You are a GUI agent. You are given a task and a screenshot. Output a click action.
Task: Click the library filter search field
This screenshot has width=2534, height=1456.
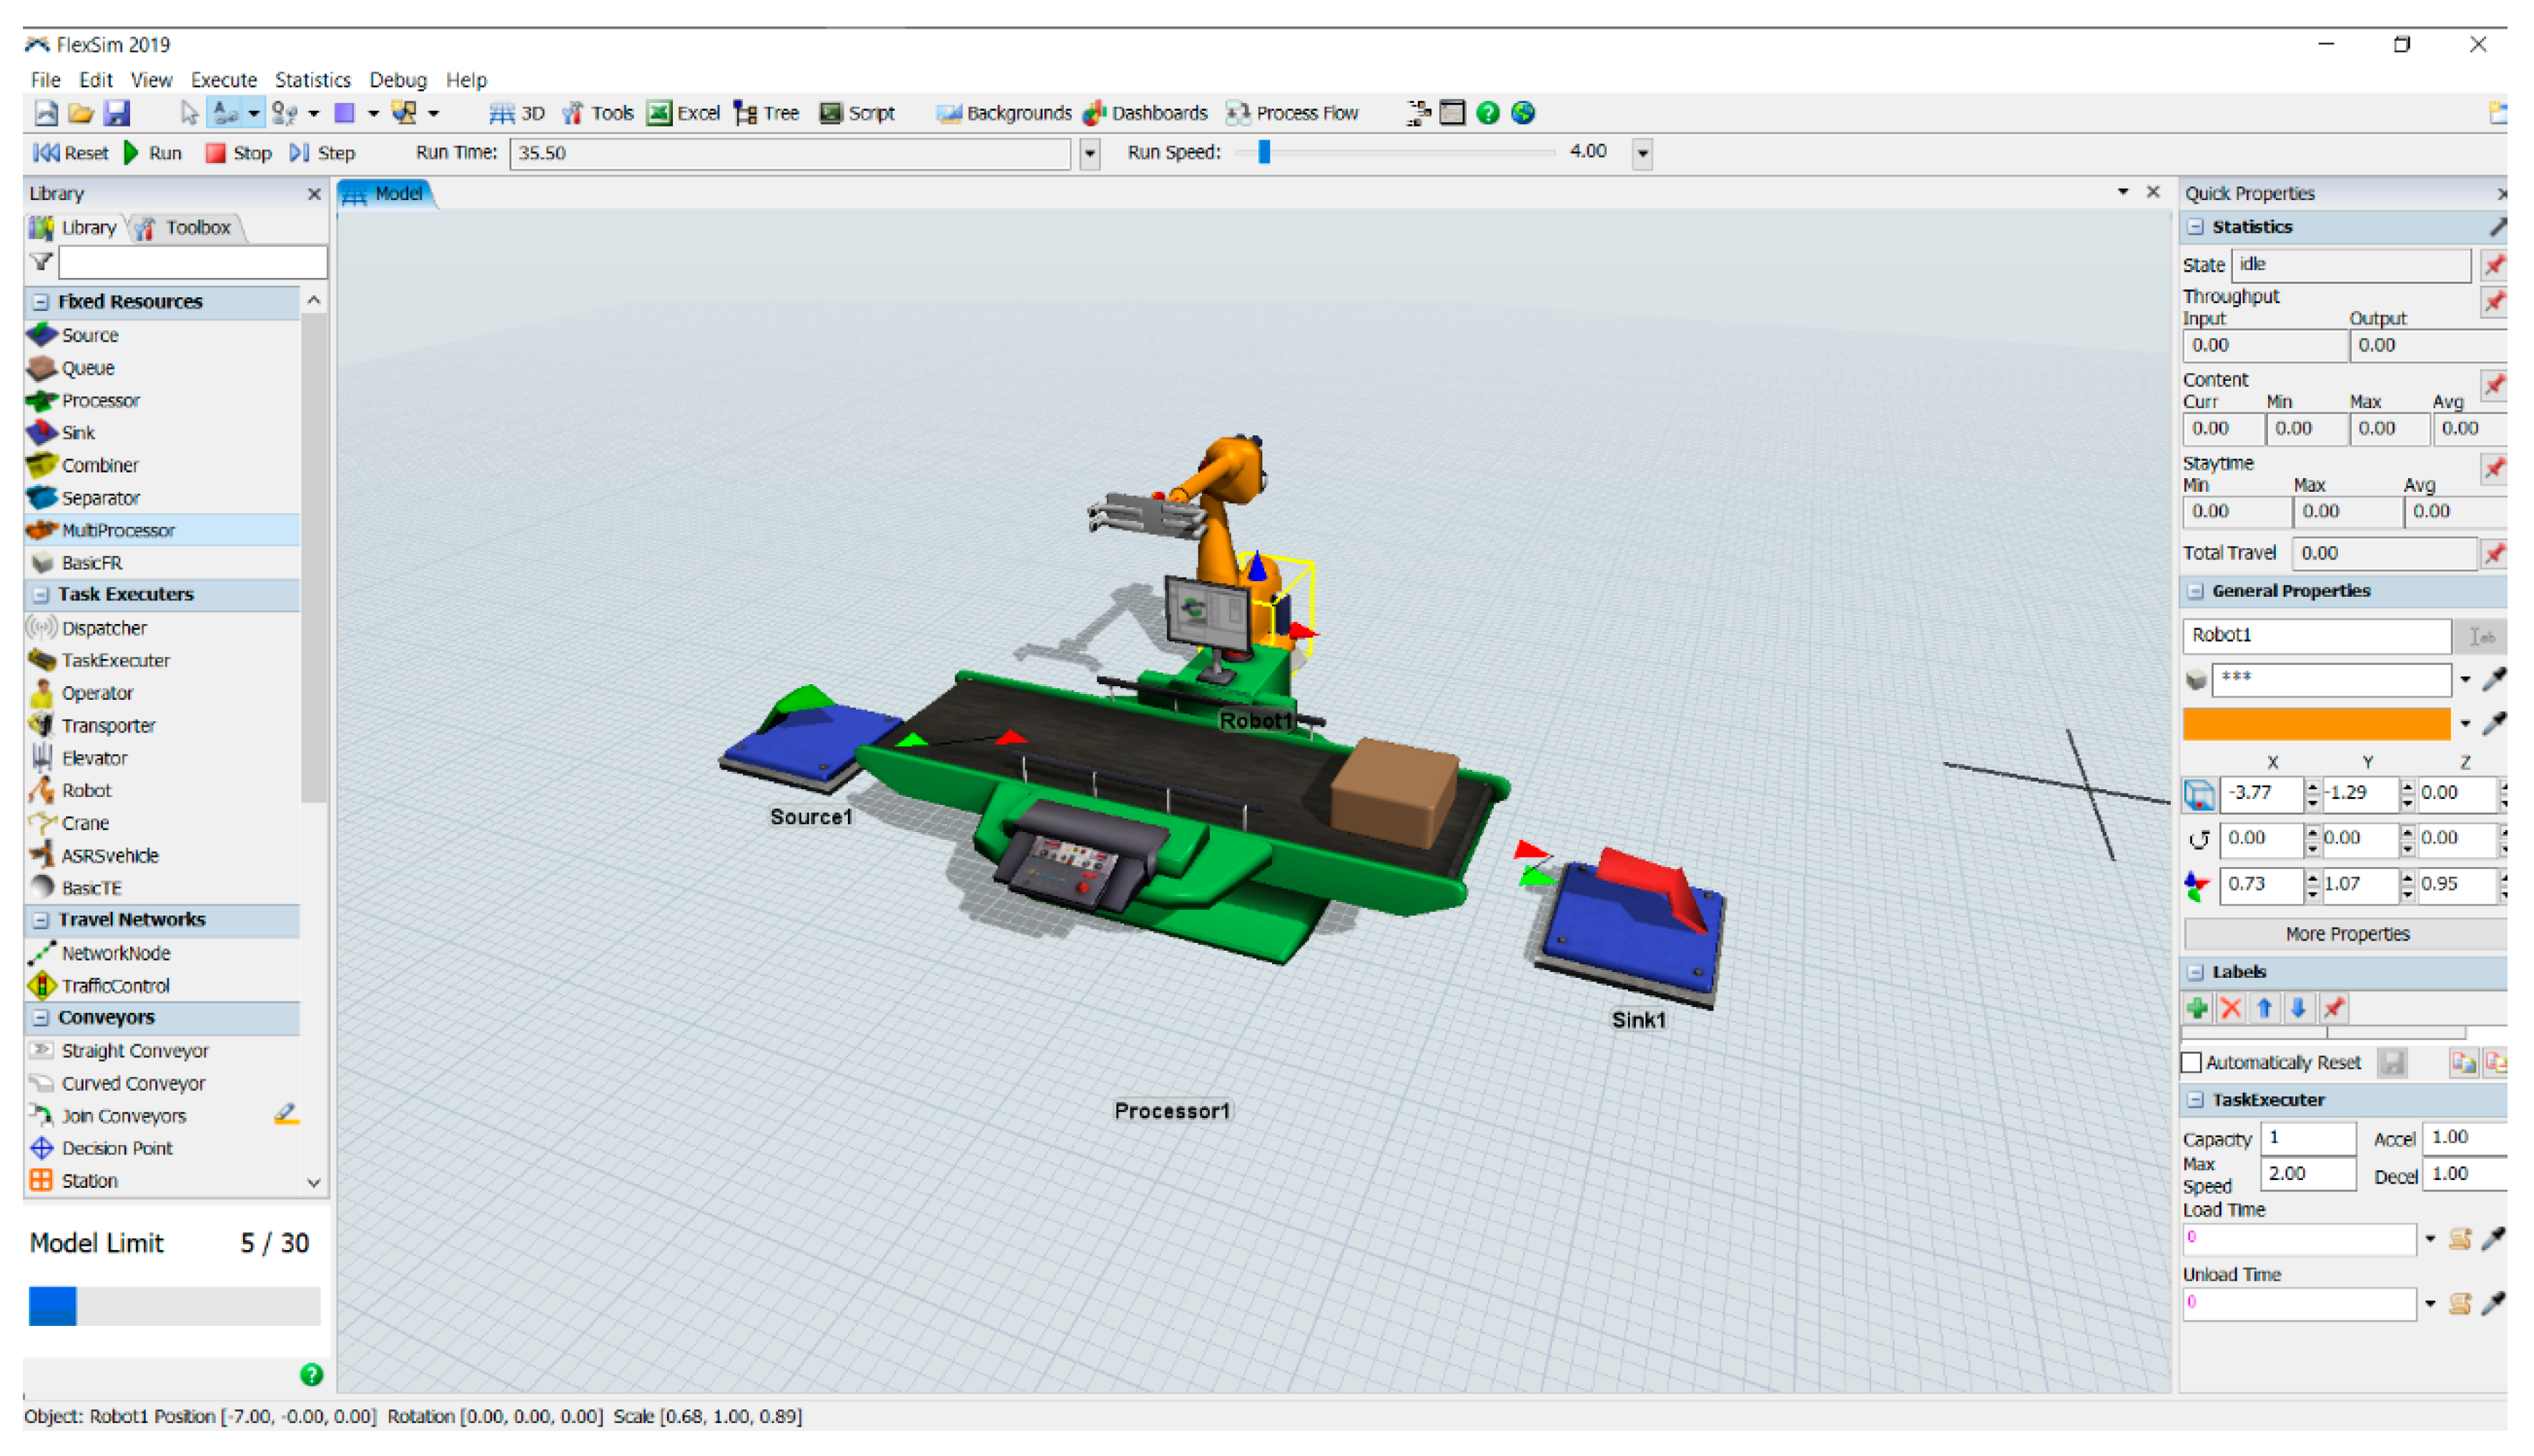[192, 262]
